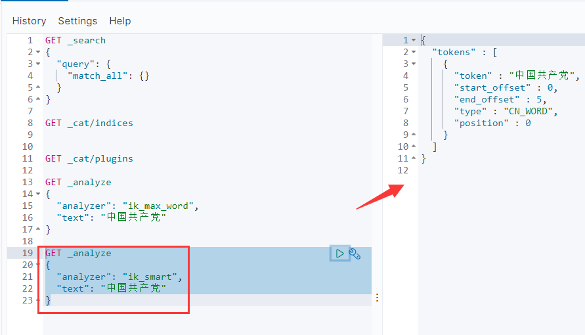Click the "position" : 0 line
The height and width of the screenshot is (335, 585).
point(492,123)
